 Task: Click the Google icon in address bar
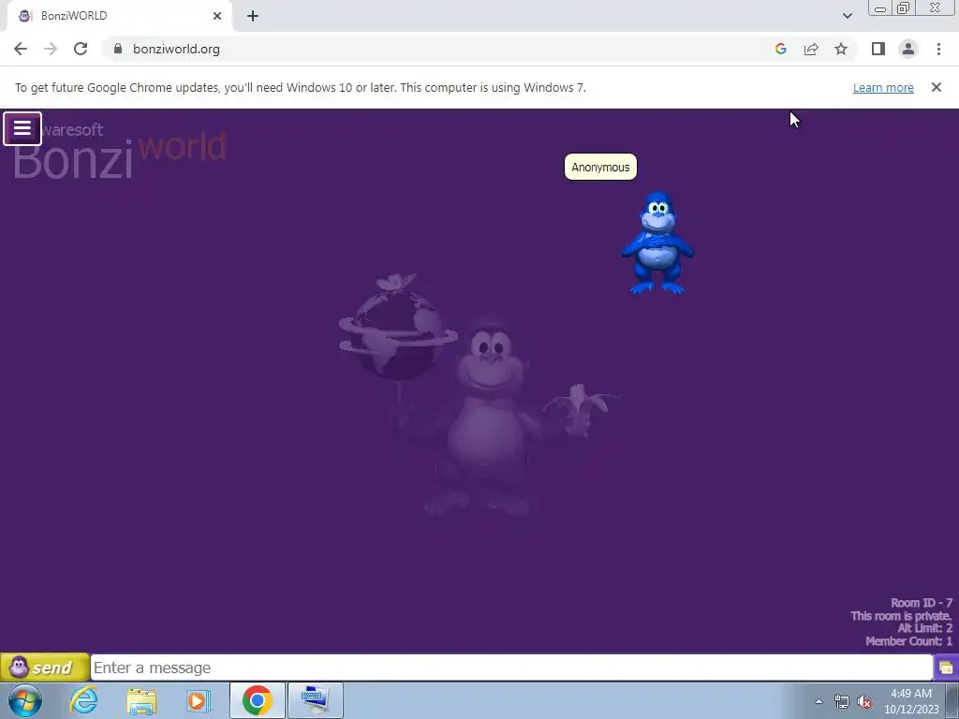[x=780, y=49]
